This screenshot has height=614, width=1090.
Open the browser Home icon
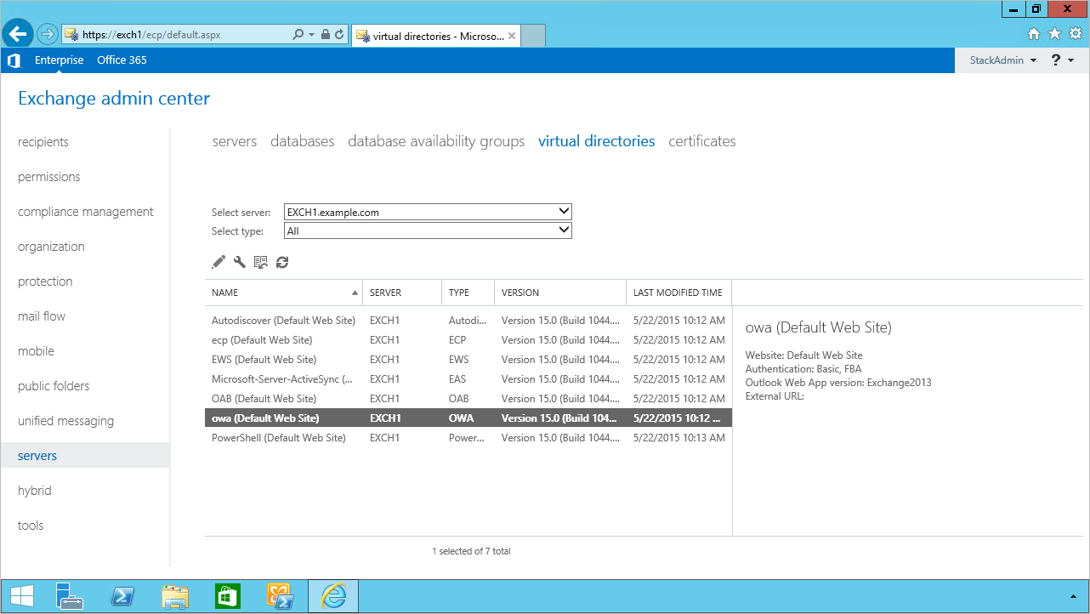pos(1034,34)
